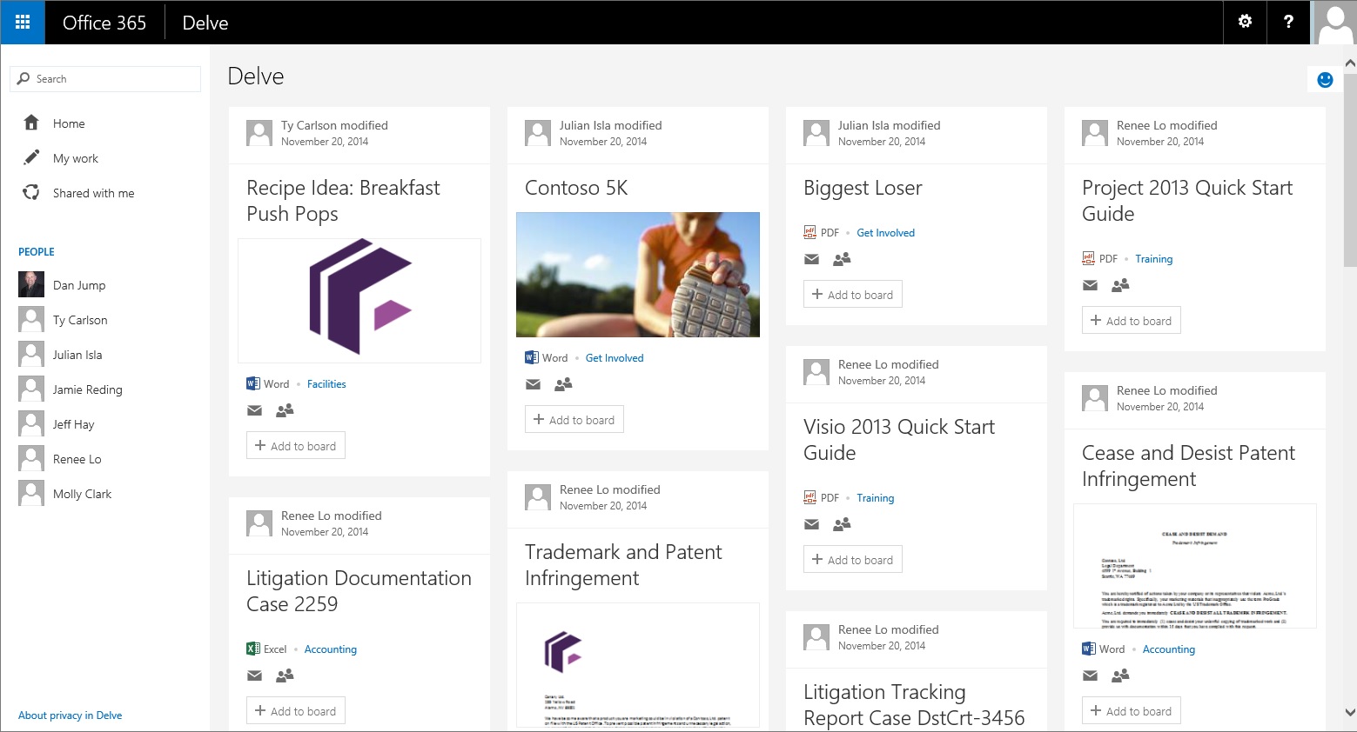This screenshot has height=732, width=1357.
Task: Click the mail icon on Breakfast Push Pops card
Action: click(254, 410)
